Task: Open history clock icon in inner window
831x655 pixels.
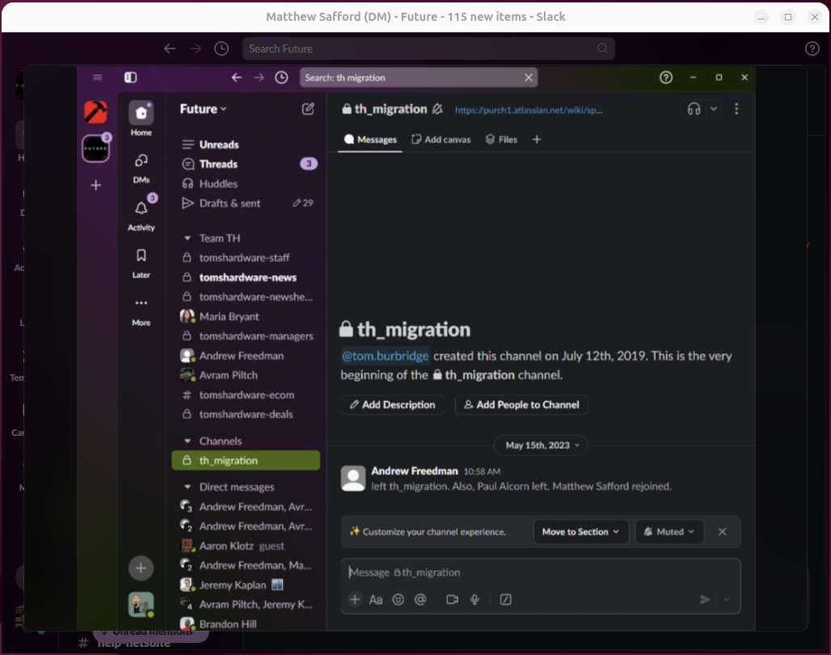Action: tap(281, 78)
